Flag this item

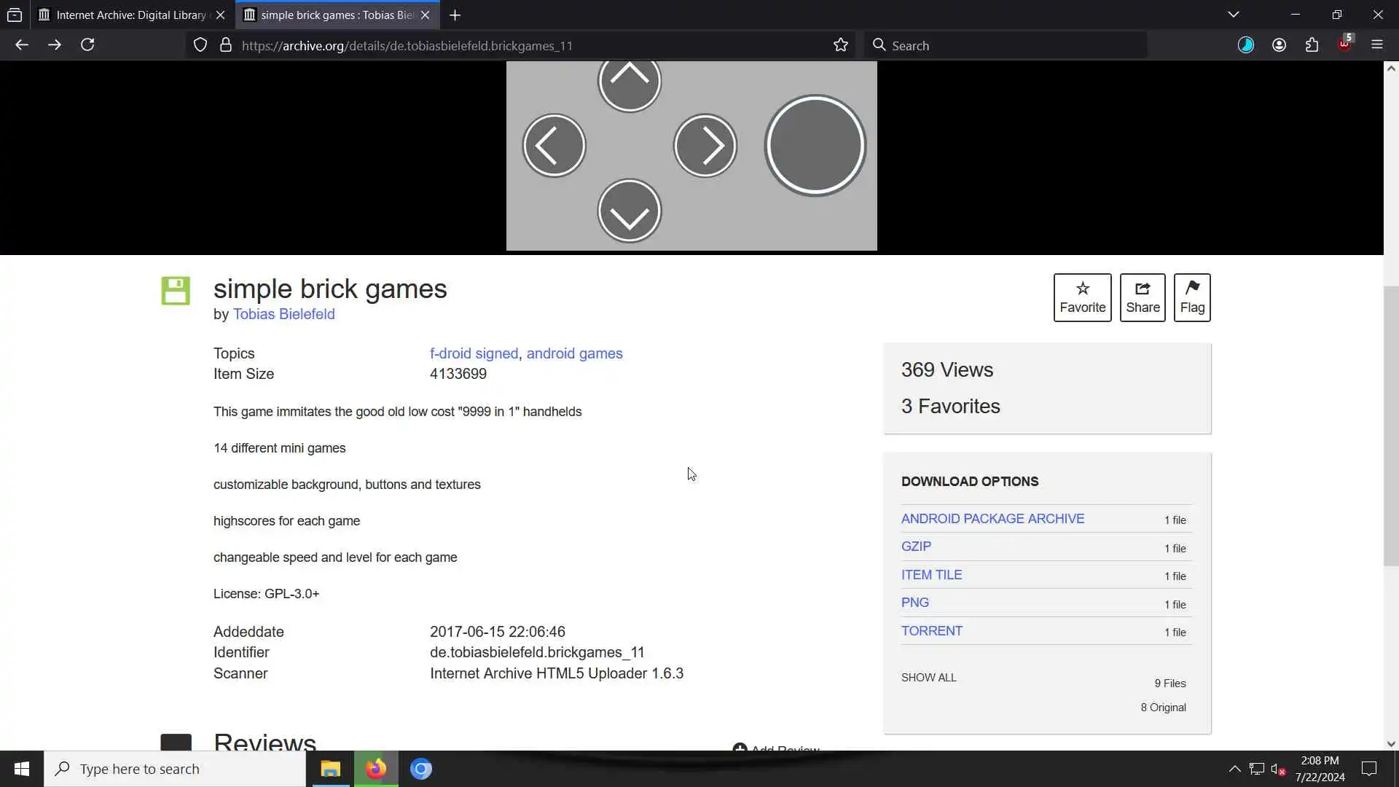pyautogui.click(x=1191, y=297)
